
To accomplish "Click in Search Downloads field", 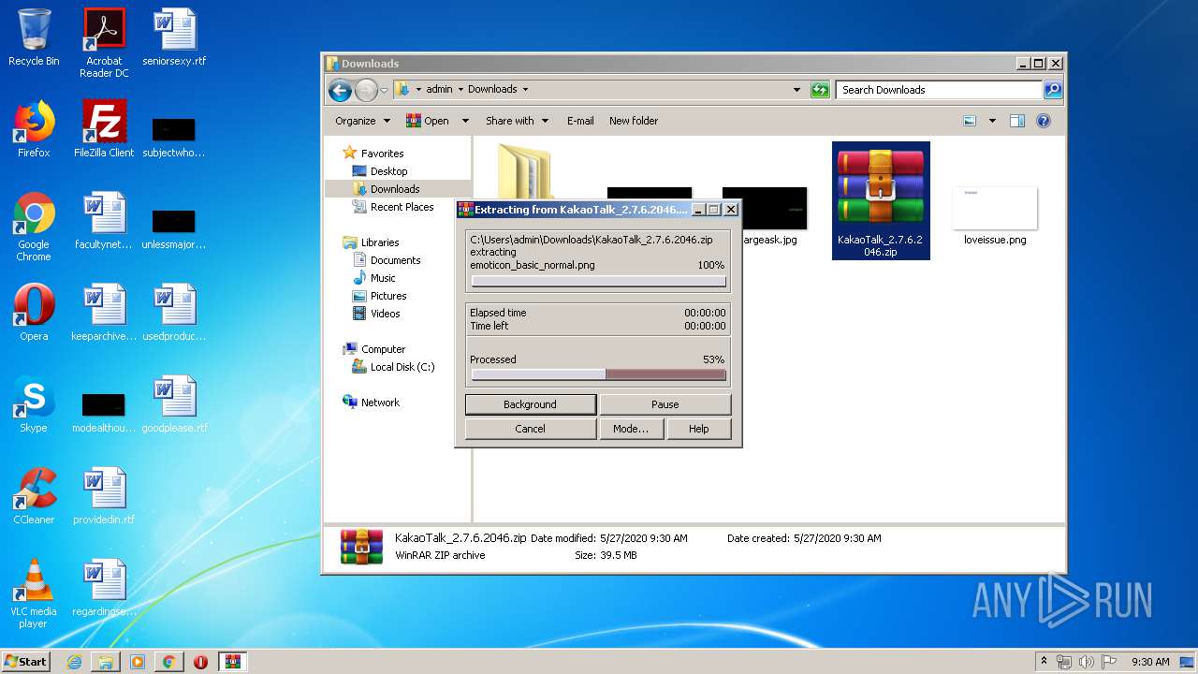I will click(939, 90).
